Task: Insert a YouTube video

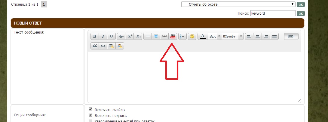Action: (173, 36)
